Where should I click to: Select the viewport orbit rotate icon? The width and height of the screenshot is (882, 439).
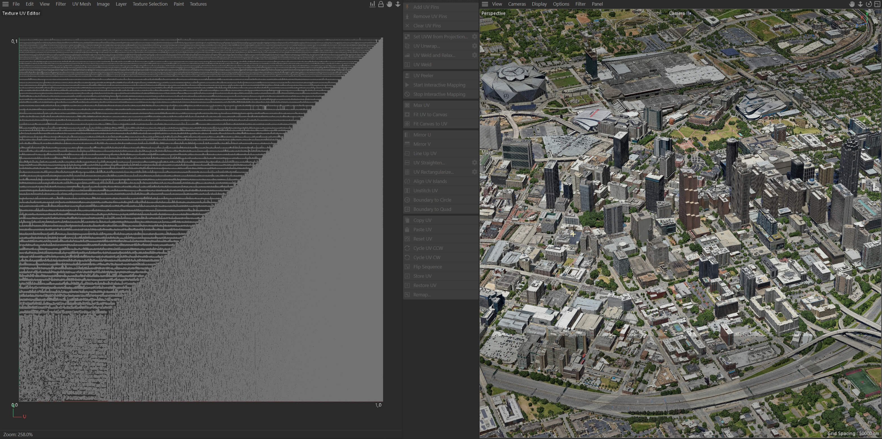[869, 4]
